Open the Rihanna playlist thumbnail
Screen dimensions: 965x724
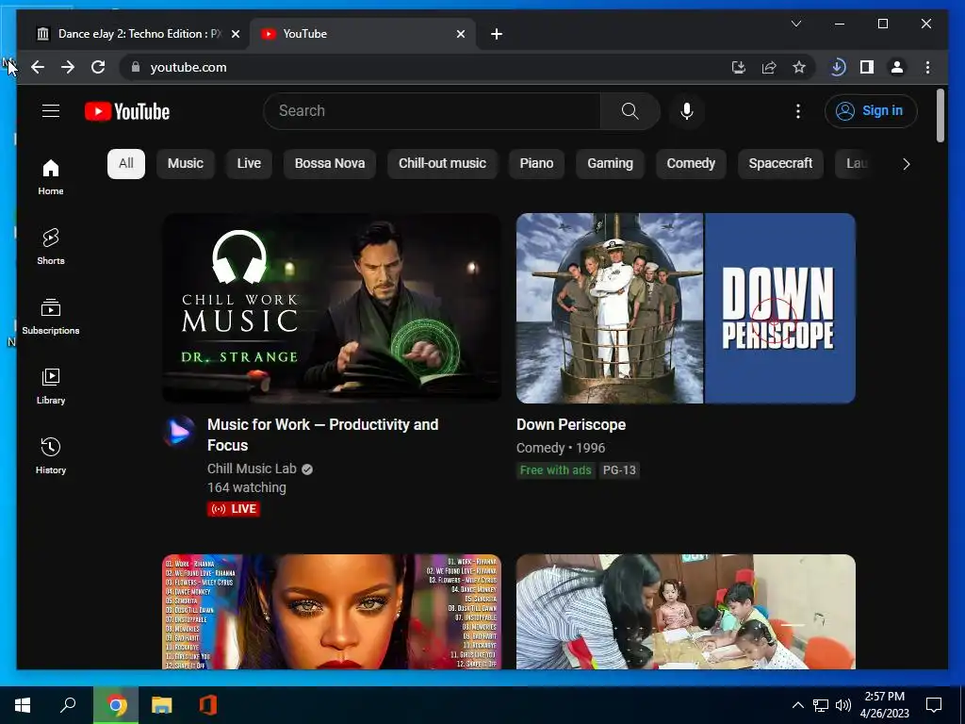(x=332, y=612)
